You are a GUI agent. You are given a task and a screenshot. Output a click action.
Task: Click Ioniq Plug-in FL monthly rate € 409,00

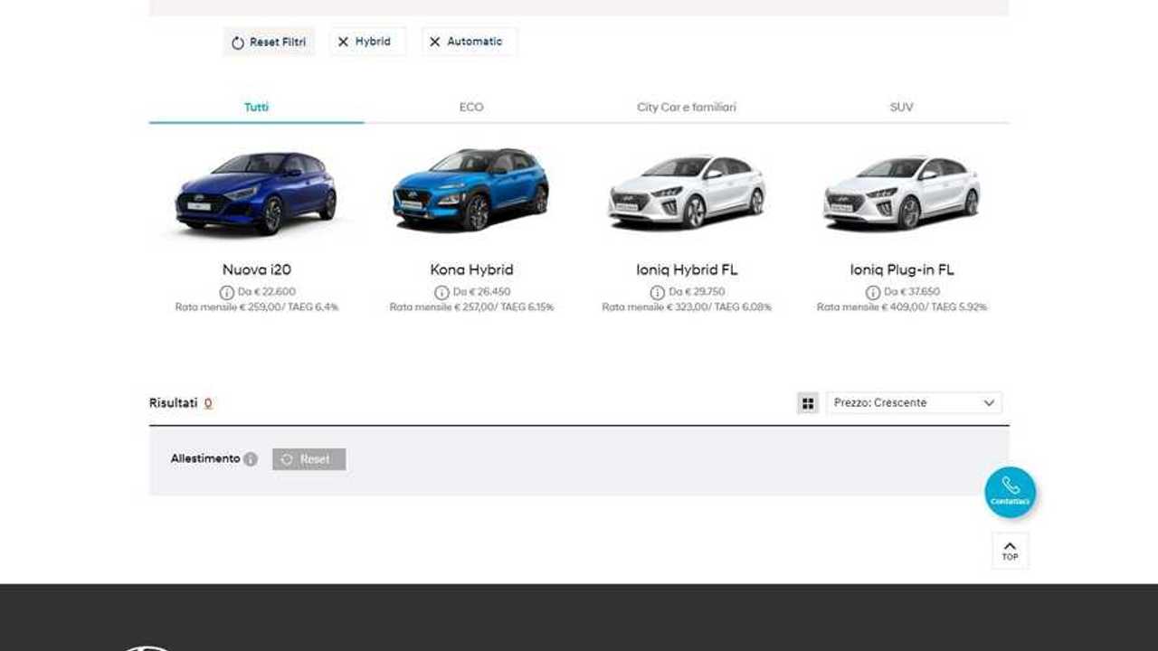(x=900, y=307)
